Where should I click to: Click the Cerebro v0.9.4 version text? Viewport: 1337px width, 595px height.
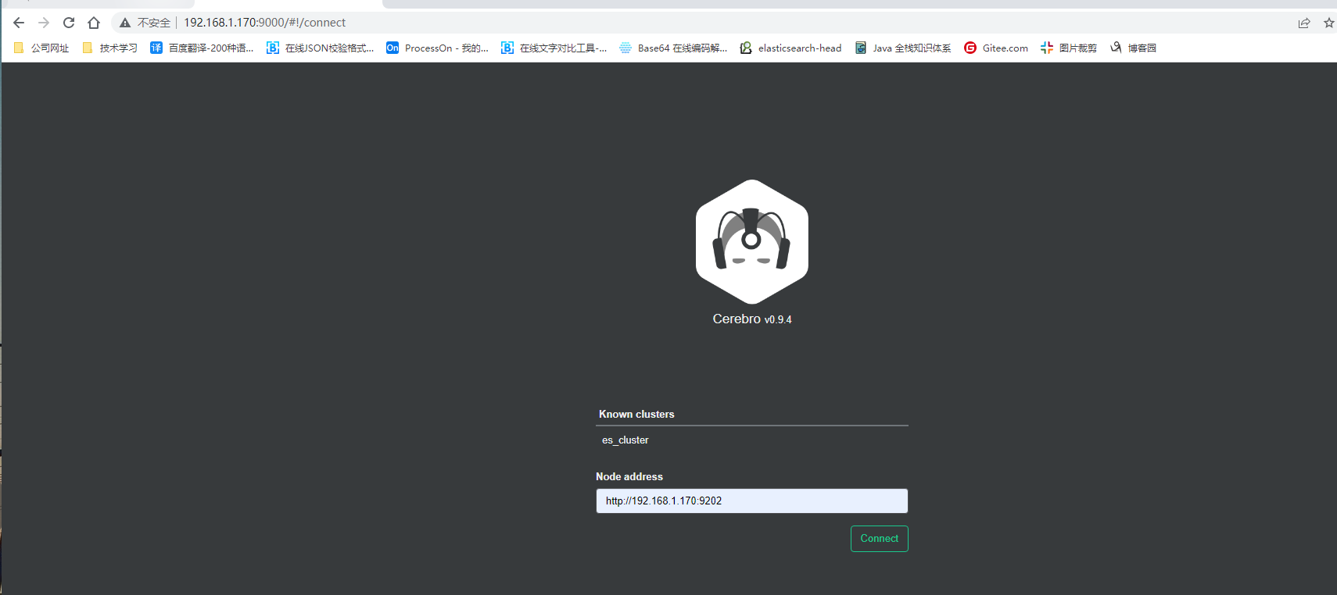(x=752, y=319)
